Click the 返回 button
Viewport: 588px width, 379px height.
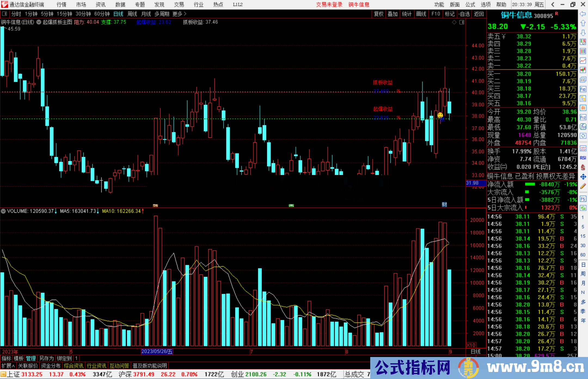tap(479, 14)
